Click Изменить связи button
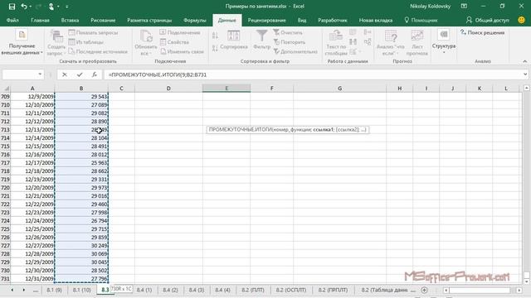The width and height of the screenshot is (531, 298). [x=182, y=51]
